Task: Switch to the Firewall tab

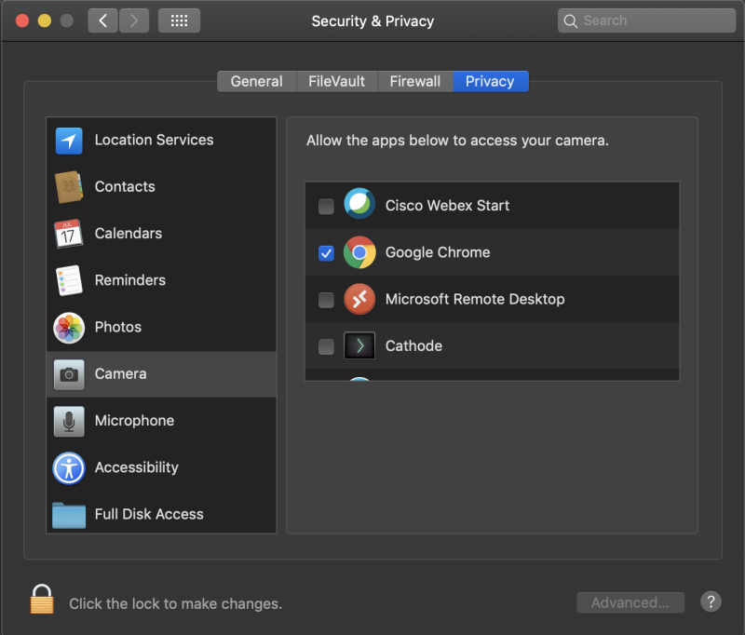Action: [415, 81]
